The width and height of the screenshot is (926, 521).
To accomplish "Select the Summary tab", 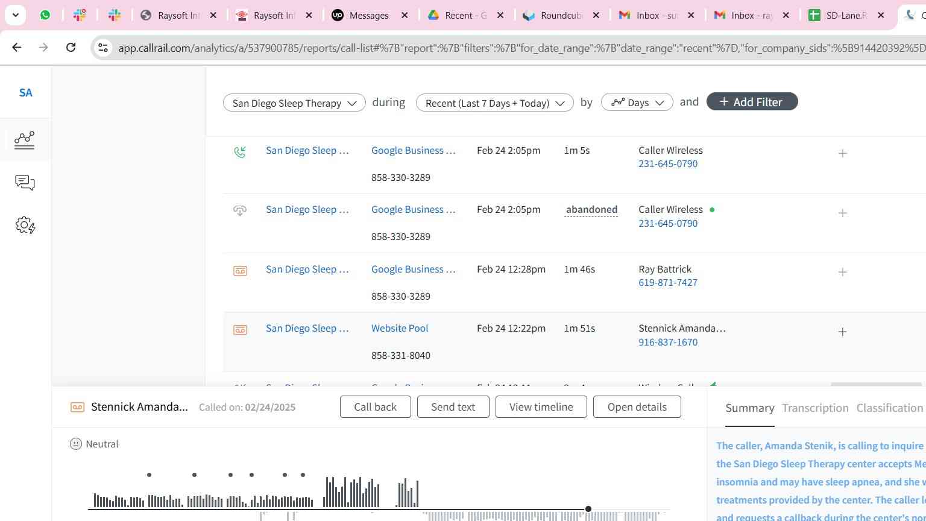I will point(749,408).
